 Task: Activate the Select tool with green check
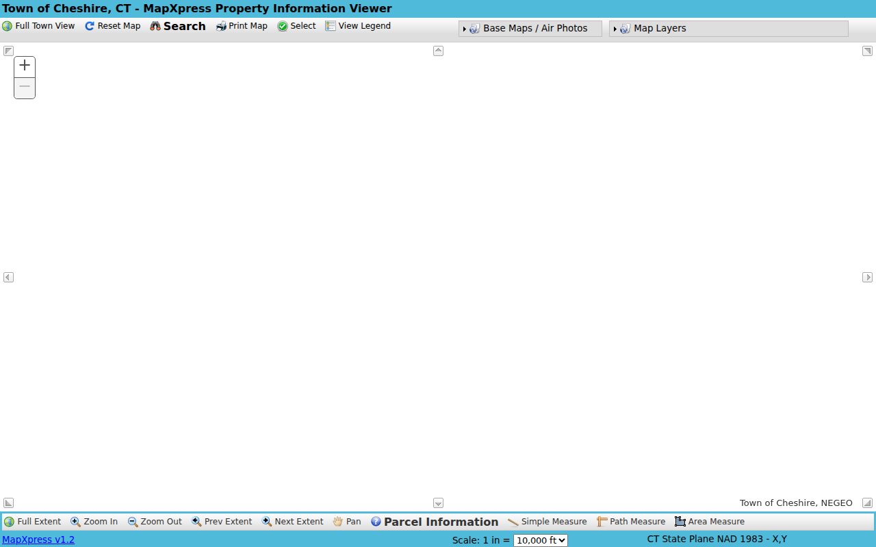(296, 26)
